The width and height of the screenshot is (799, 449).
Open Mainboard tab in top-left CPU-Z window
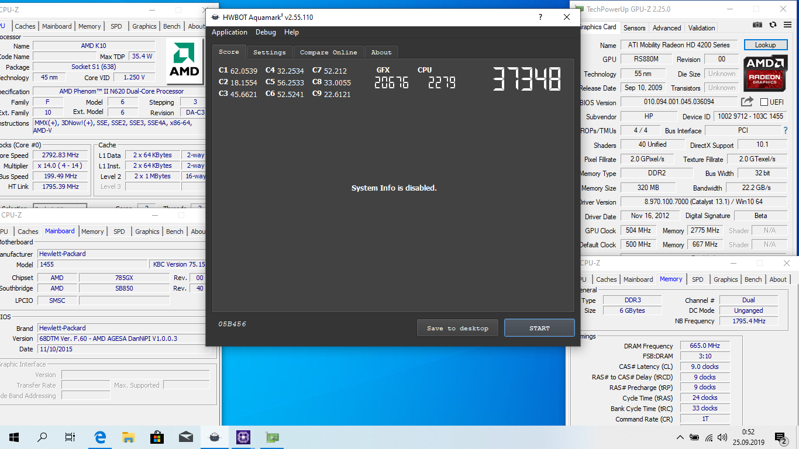(x=57, y=26)
